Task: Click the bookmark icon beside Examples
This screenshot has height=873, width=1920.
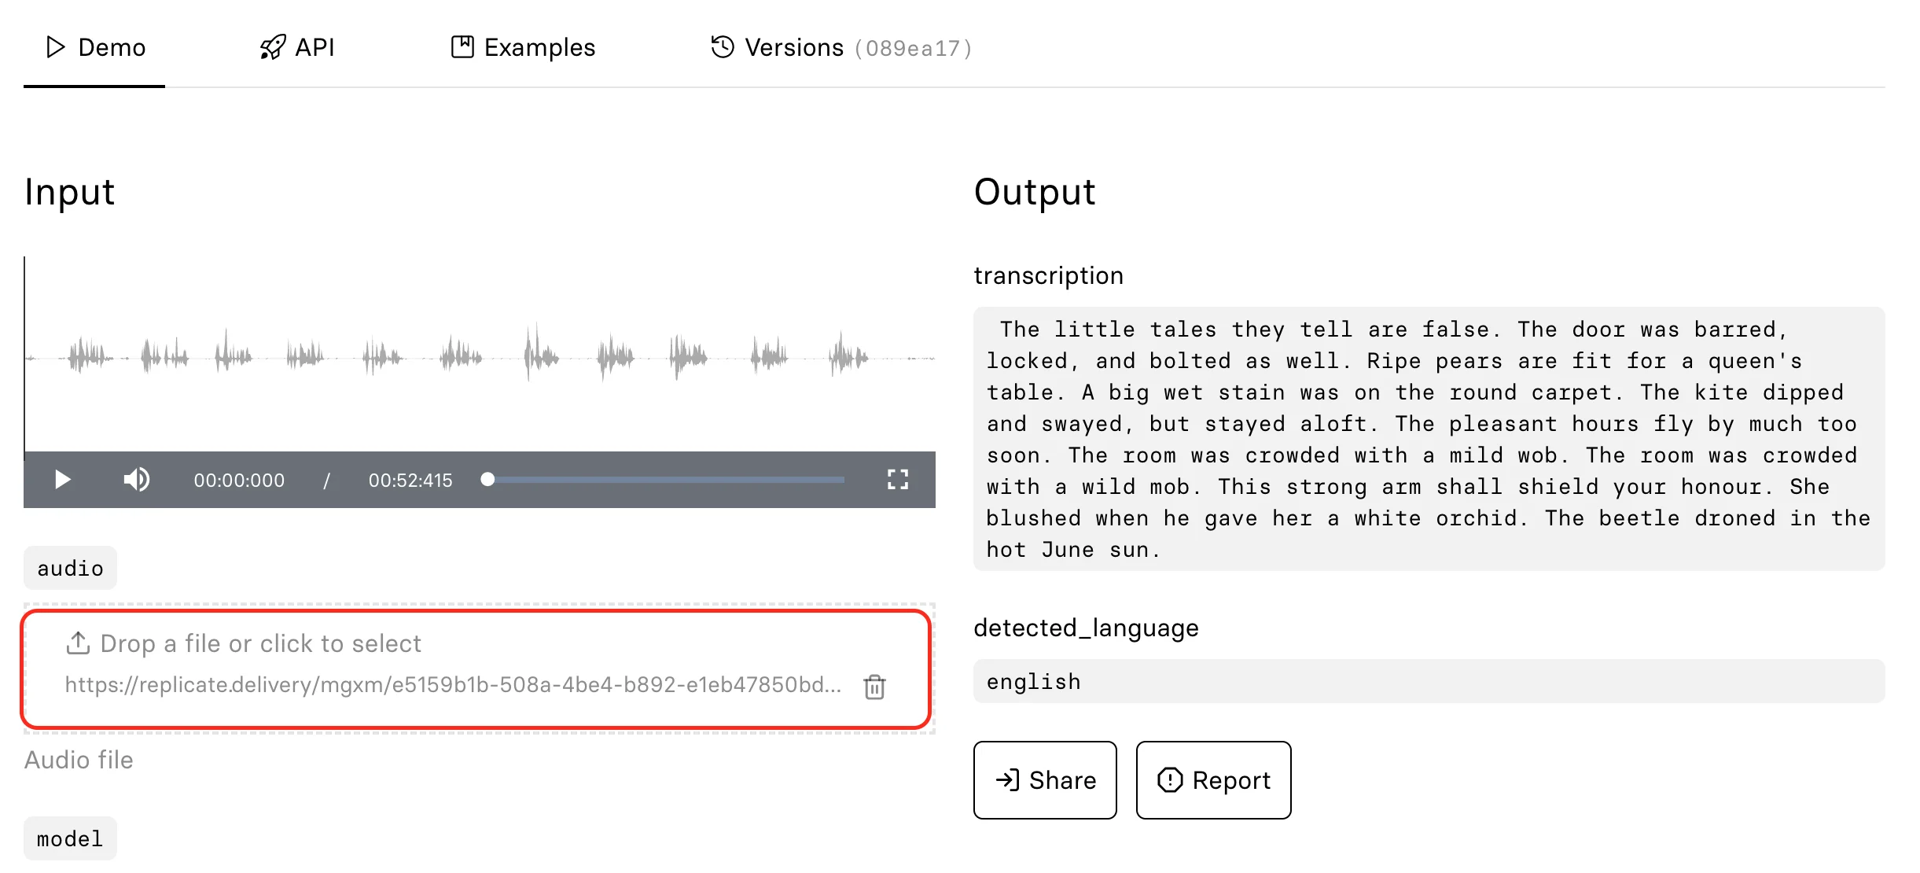Action: tap(462, 47)
